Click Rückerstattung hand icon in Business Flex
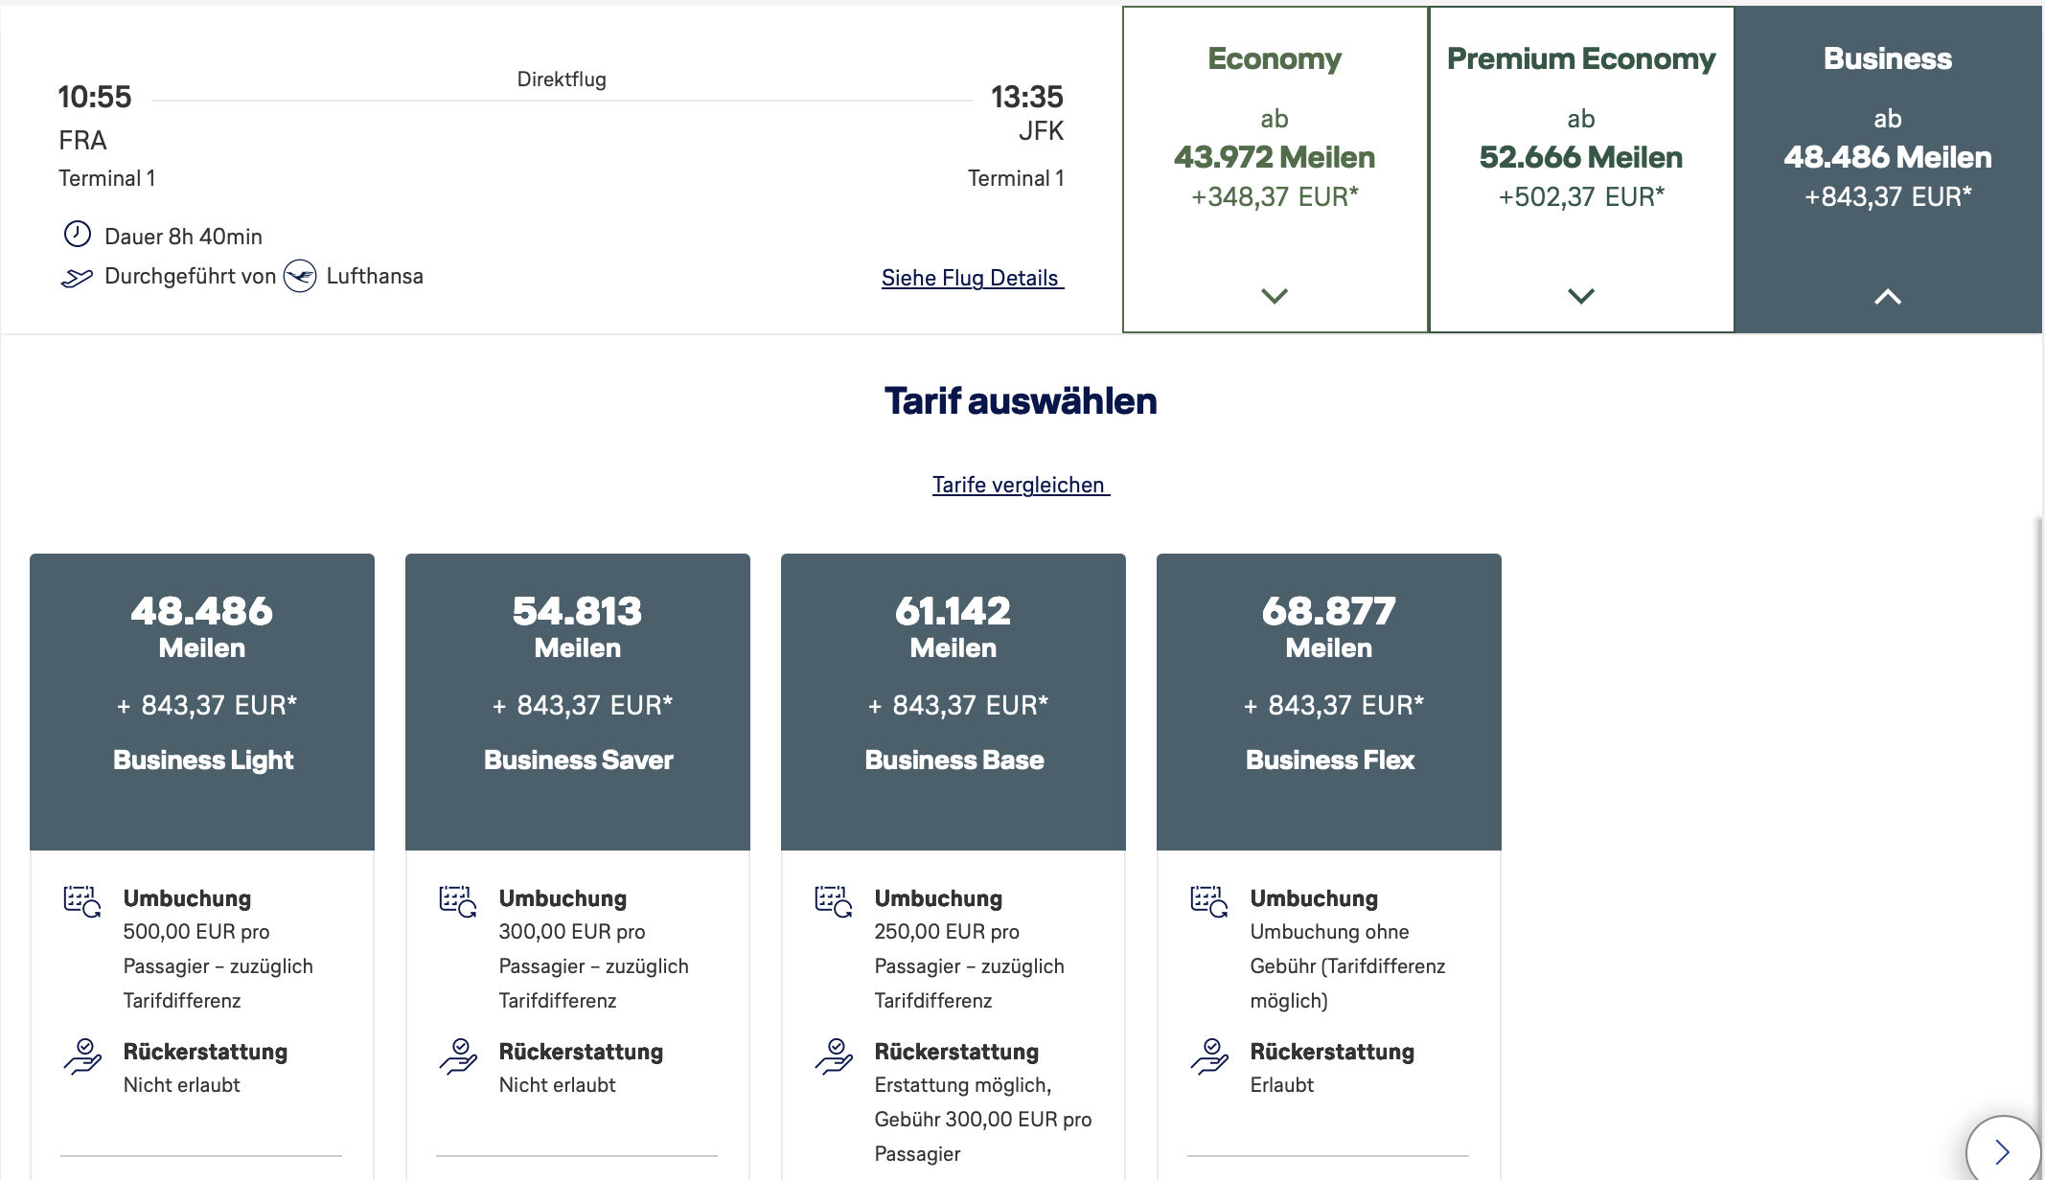 [x=1209, y=1056]
